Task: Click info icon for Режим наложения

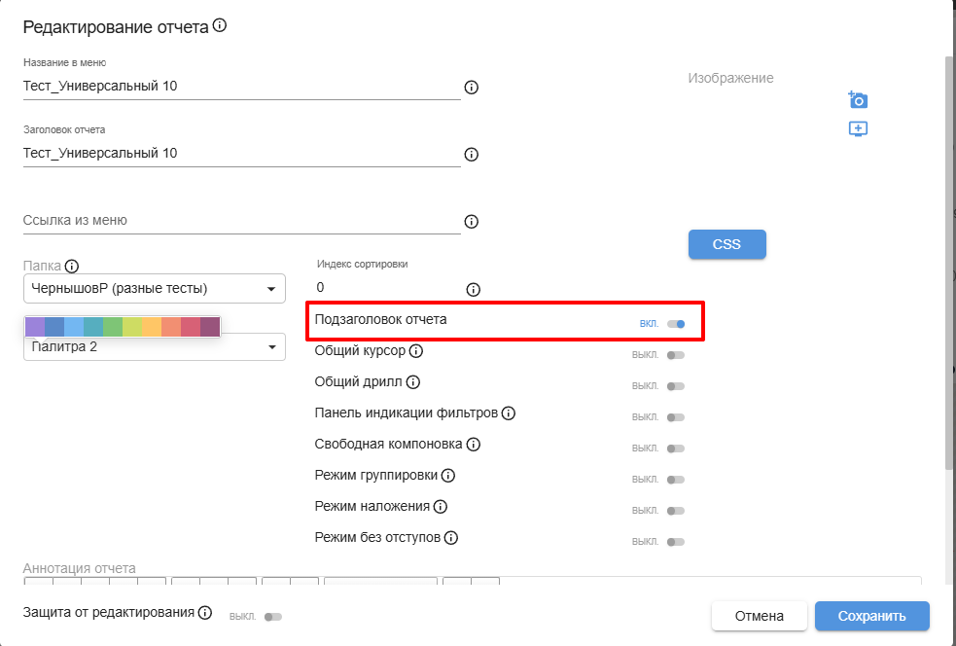Action: coord(440,506)
